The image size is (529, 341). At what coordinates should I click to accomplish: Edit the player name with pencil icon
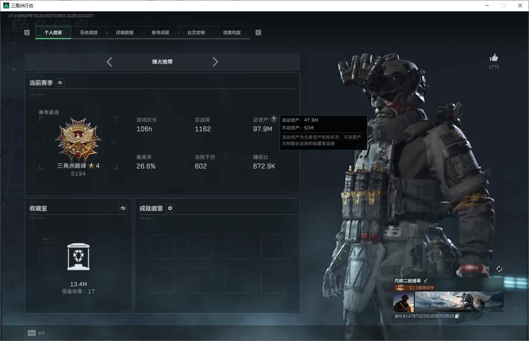(426, 281)
